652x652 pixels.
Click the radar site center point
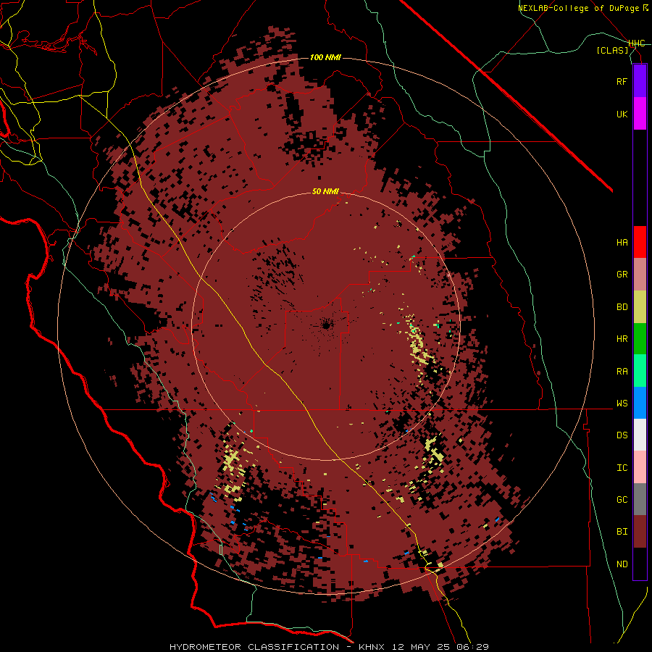click(326, 325)
